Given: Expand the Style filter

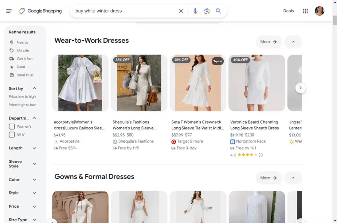Looking at the screenshot, I should pyautogui.click(x=34, y=193).
